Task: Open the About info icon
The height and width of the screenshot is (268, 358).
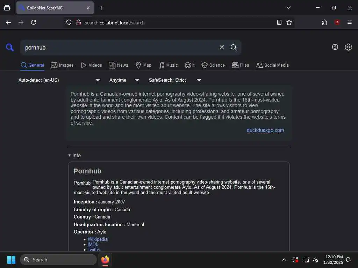Action: [x=335, y=47]
